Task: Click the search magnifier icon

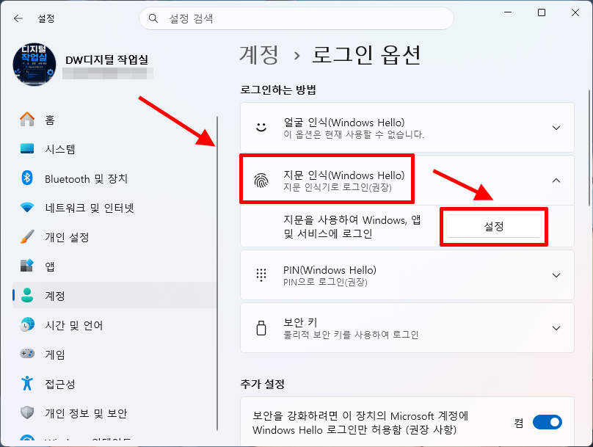Action: [153, 18]
